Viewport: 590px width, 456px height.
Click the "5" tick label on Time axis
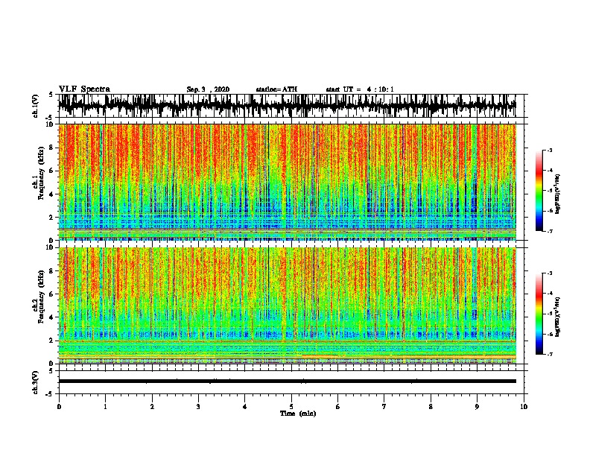(291, 407)
